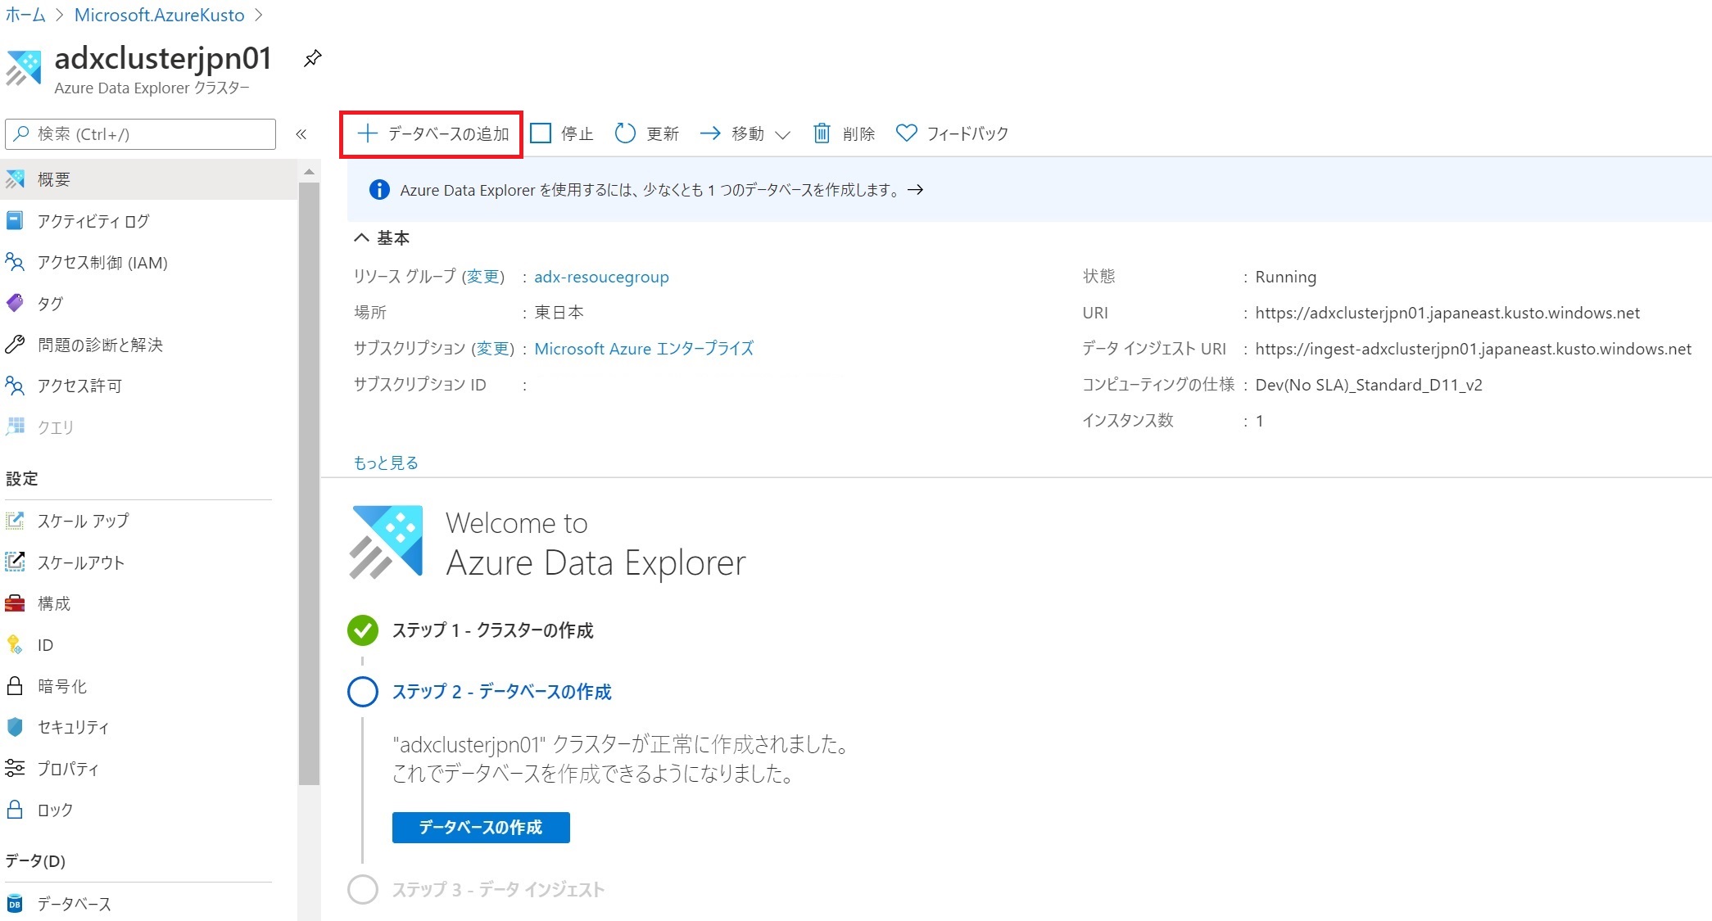Click the sidebar scrollbar up arrow
The height and width of the screenshot is (921, 1712).
click(309, 172)
